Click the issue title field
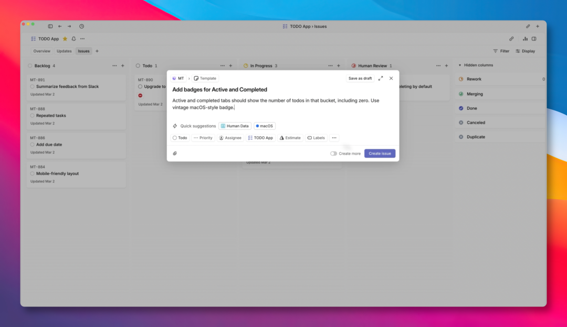This screenshot has width=567, height=327. [x=283, y=89]
